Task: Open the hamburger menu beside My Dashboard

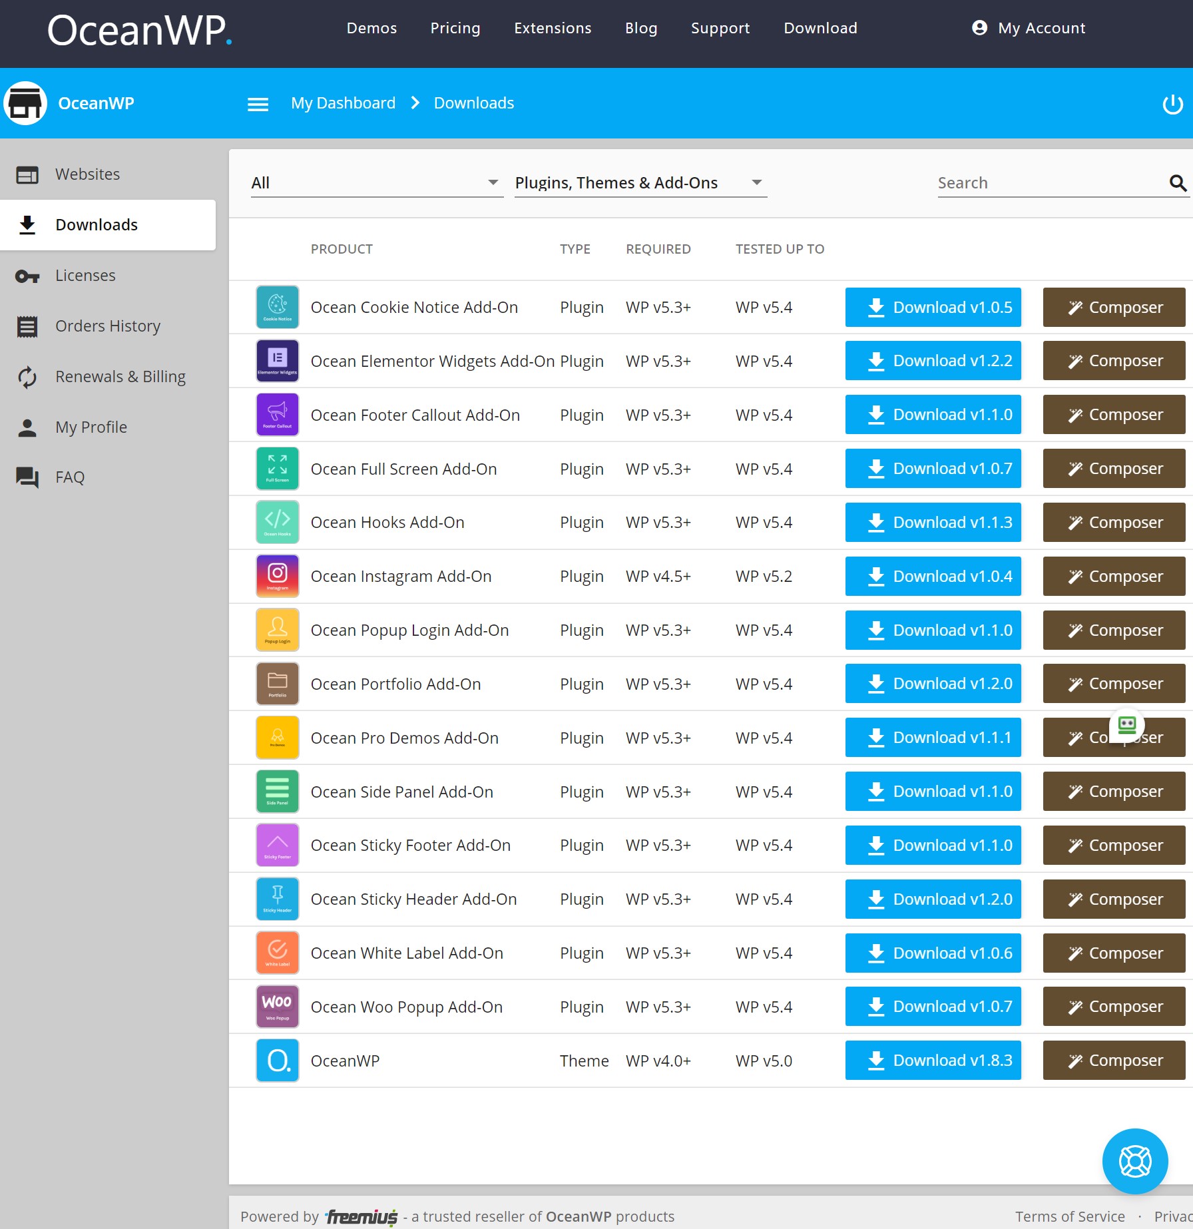Action: [258, 104]
